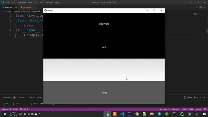Click the RAKWAN button in Group window

(x=104, y=24)
